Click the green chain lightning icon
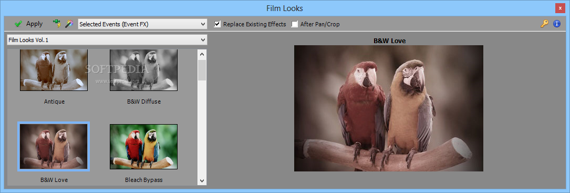Viewport: 570px width, 193px height. point(57,24)
